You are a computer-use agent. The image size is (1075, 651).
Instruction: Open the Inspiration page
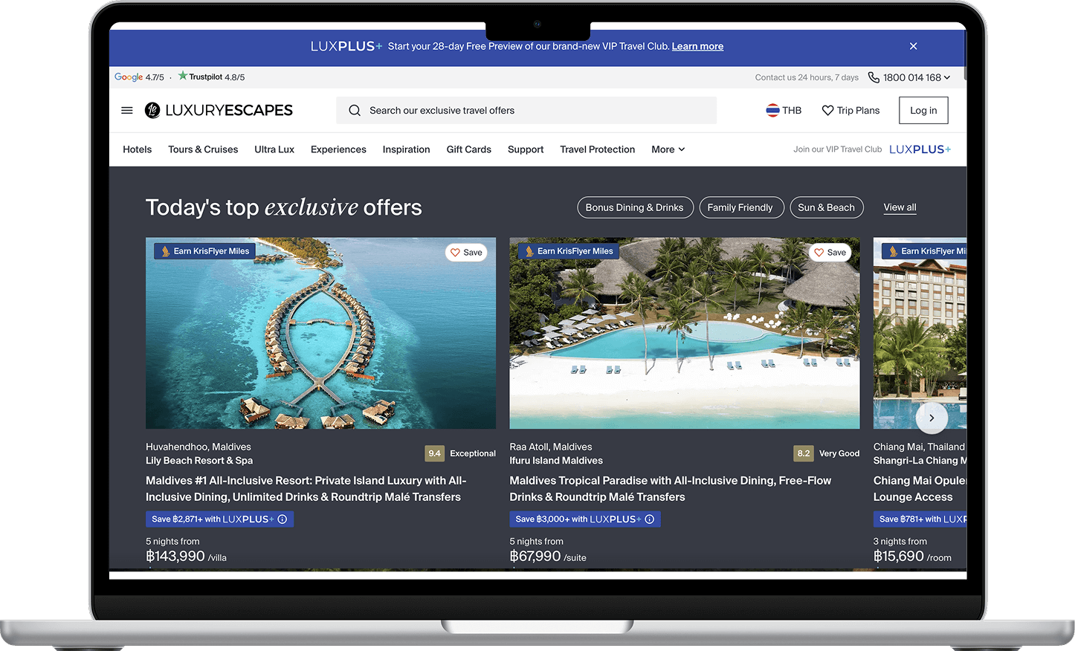point(407,149)
